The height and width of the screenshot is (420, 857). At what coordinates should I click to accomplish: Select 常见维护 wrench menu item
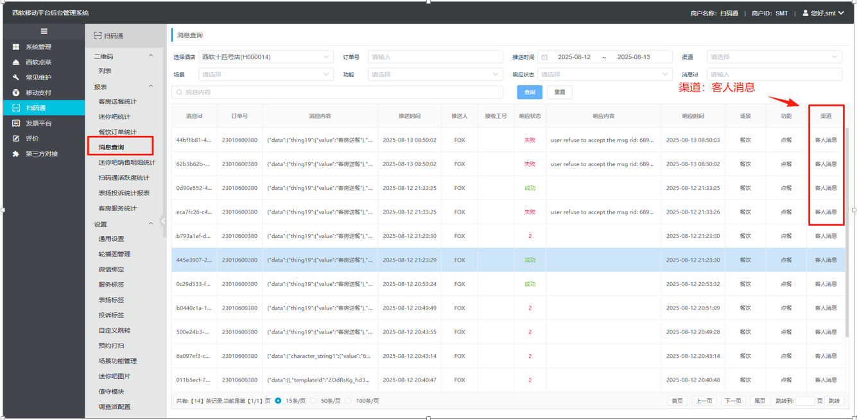point(39,78)
